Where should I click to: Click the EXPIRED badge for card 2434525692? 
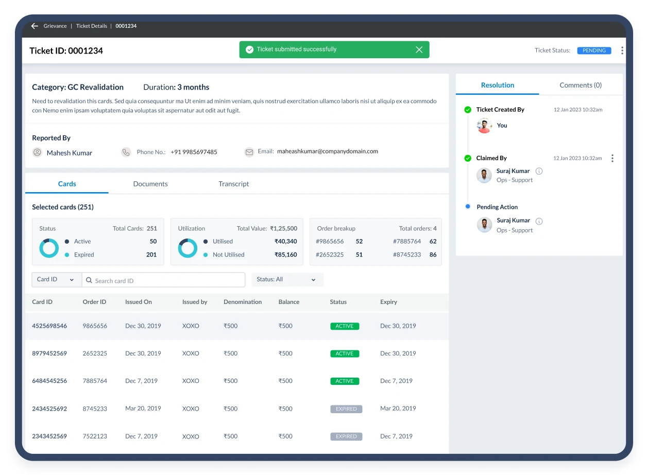(346, 409)
